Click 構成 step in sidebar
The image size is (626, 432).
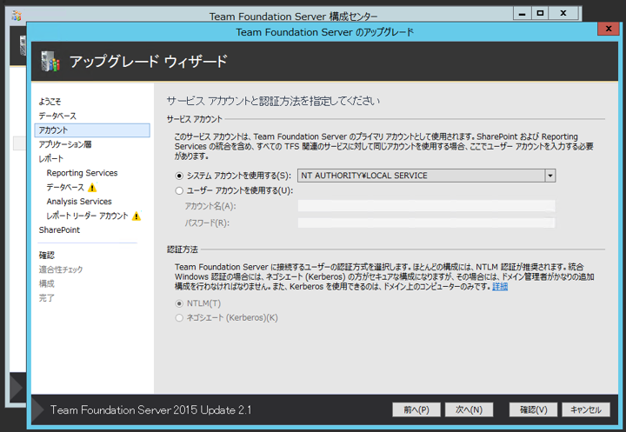click(47, 284)
